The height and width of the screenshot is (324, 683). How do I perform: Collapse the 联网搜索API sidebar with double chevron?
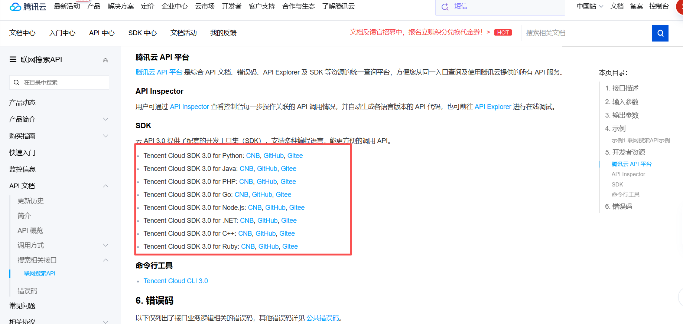coord(105,60)
